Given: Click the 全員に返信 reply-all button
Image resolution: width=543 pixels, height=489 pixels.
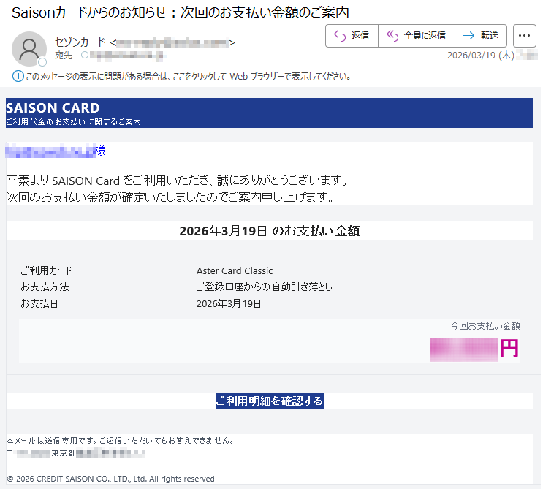Looking at the screenshot, I should [x=417, y=36].
